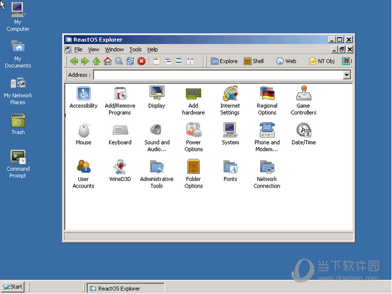Image resolution: width=392 pixels, height=294 pixels.
Task: Open the Regional Options applet
Action: point(267,93)
